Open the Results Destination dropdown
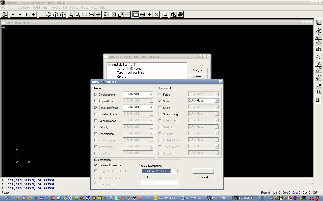 [x=176, y=171]
